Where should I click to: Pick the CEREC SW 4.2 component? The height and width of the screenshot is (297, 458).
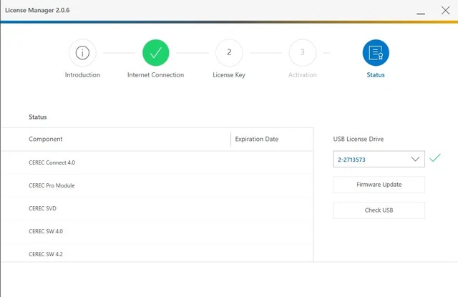click(46, 254)
